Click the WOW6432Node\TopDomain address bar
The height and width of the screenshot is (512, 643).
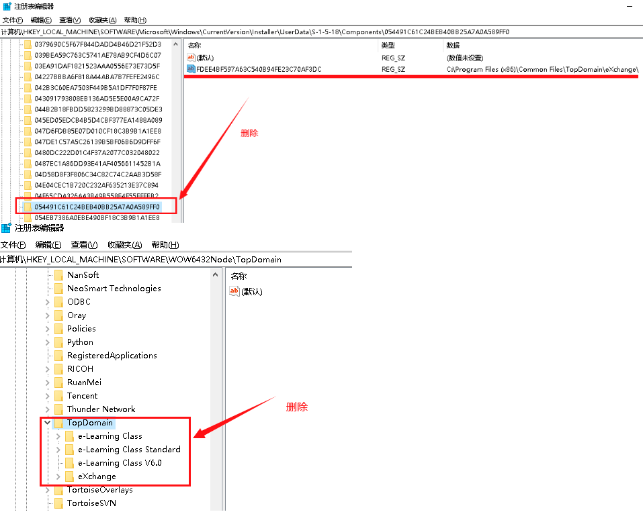point(176,260)
